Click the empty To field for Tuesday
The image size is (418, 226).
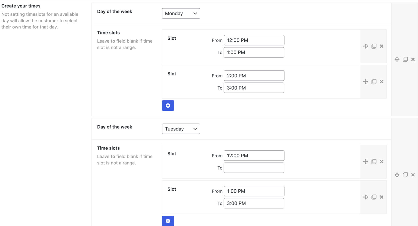tap(254, 168)
